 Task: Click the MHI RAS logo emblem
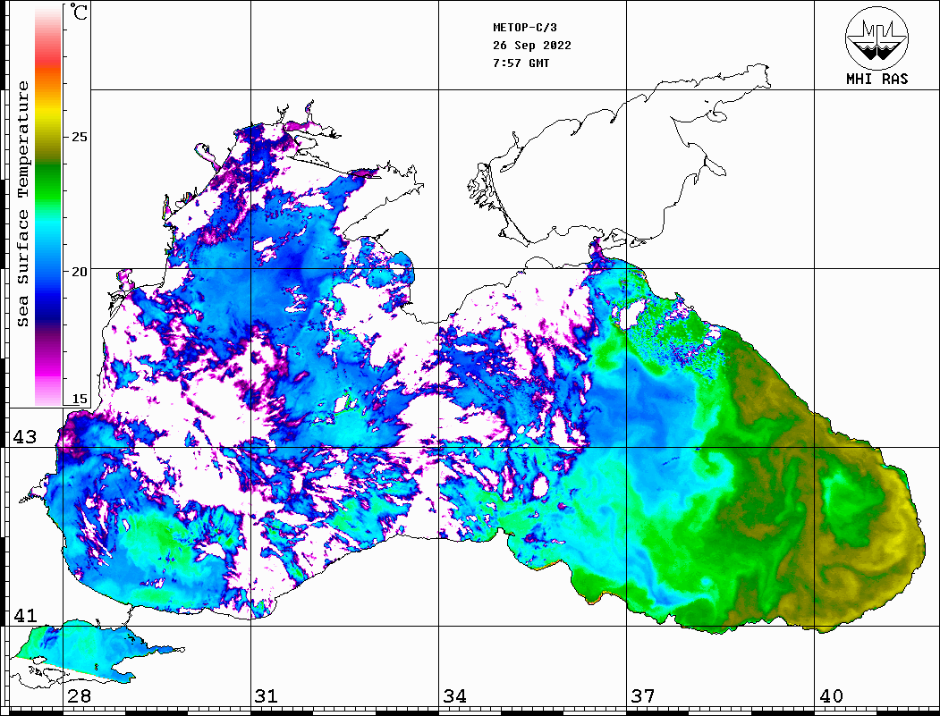[x=876, y=38]
